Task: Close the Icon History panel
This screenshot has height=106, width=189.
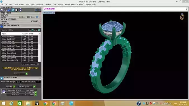Action: [x=40, y=7]
